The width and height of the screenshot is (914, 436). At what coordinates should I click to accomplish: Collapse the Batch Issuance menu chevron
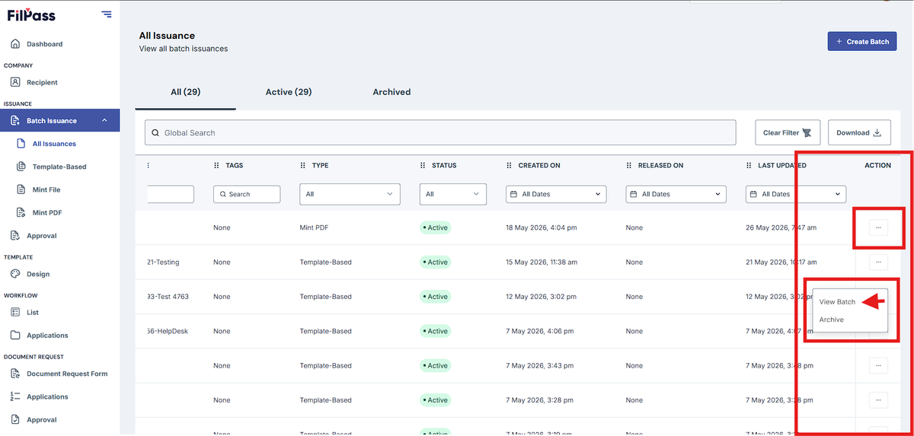click(104, 120)
